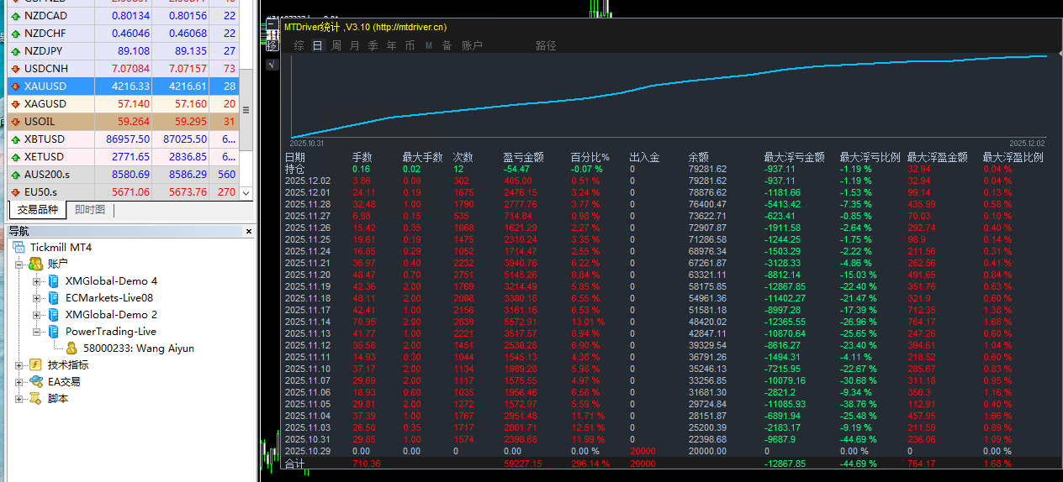Select the 币 currency statistics tab
Viewport: 1063px width, 482px height.
pyautogui.click(x=410, y=45)
